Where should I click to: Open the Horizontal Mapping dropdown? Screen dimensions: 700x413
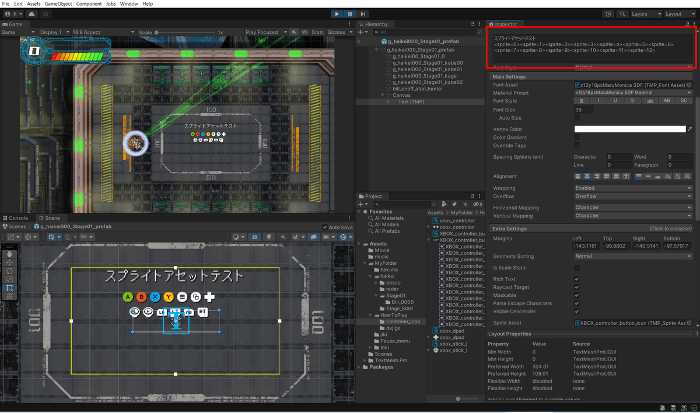point(633,208)
